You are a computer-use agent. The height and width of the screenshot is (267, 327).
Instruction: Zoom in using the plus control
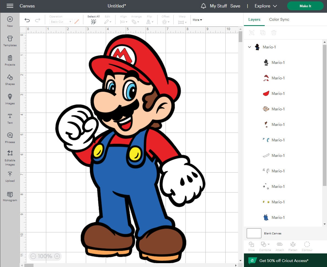coord(56,256)
